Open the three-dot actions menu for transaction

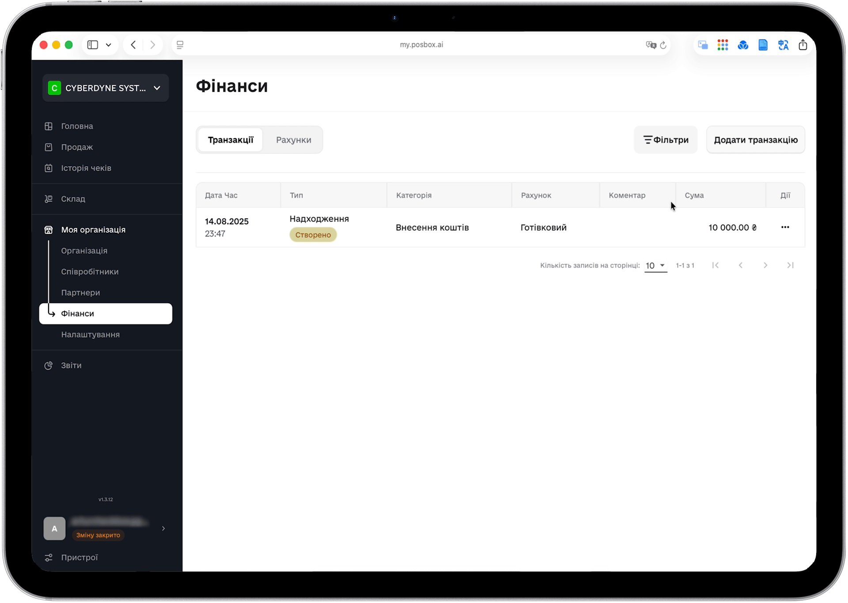tap(785, 227)
